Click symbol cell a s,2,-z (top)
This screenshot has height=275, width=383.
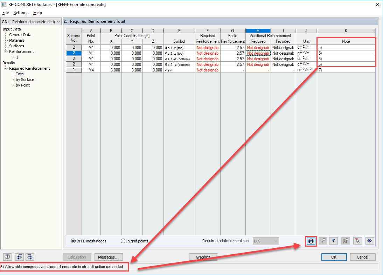click(x=179, y=53)
